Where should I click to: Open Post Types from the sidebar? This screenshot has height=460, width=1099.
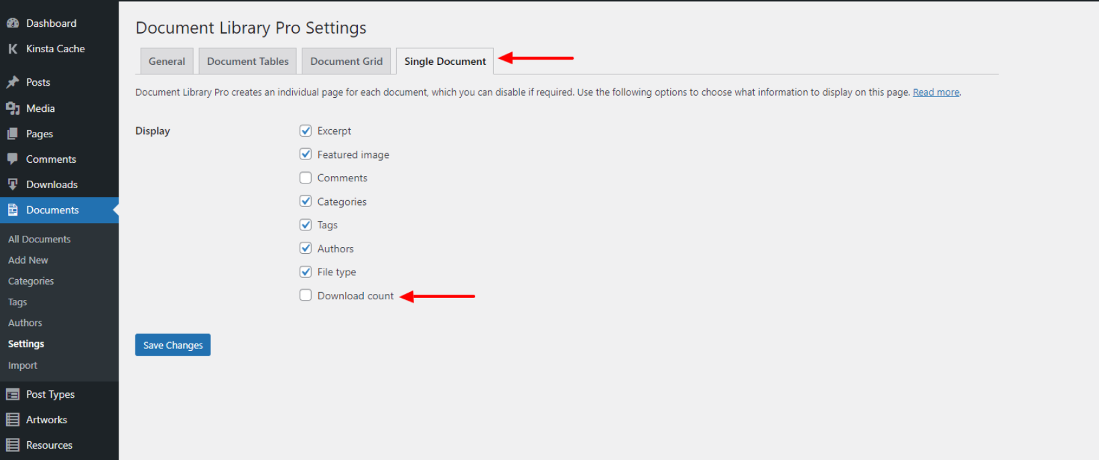click(x=12, y=394)
